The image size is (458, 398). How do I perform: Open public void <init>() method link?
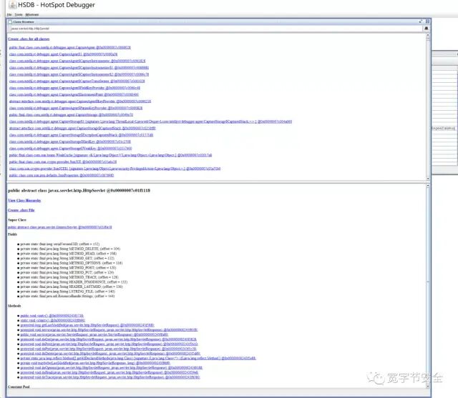click(x=52, y=316)
